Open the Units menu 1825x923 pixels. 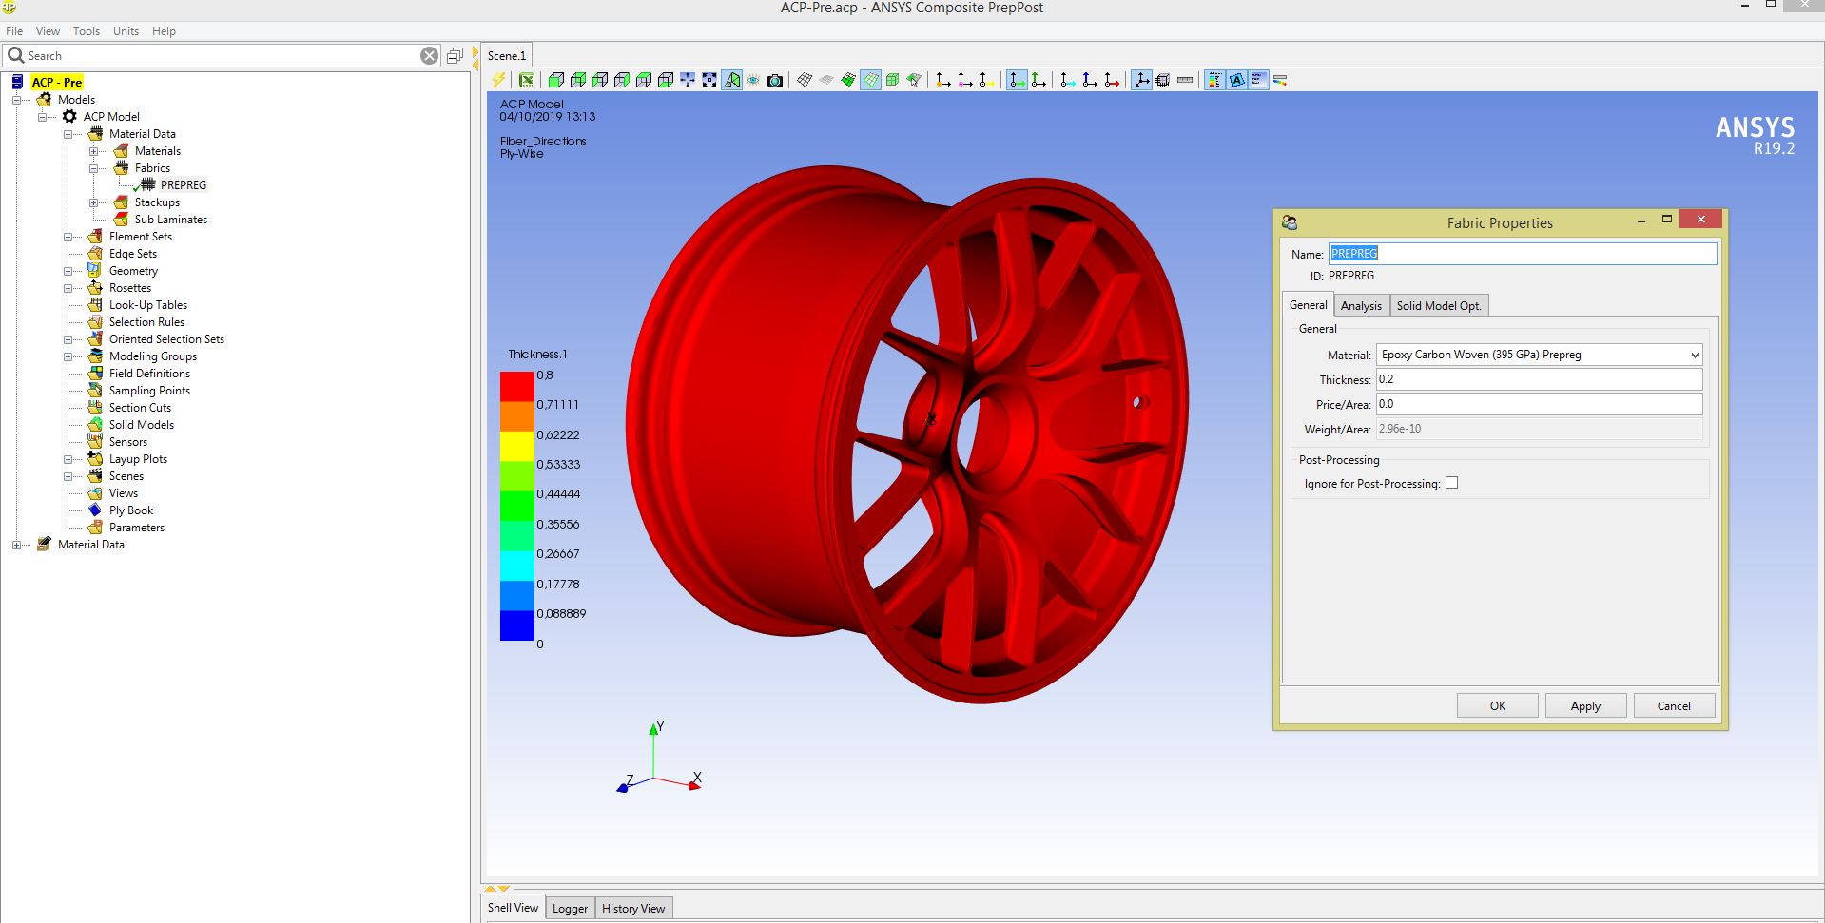point(126,31)
